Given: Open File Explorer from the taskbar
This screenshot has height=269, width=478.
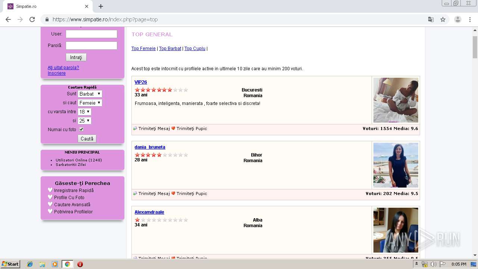Looking at the screenshot, I should pyautogui.click(x=42, y=264).
